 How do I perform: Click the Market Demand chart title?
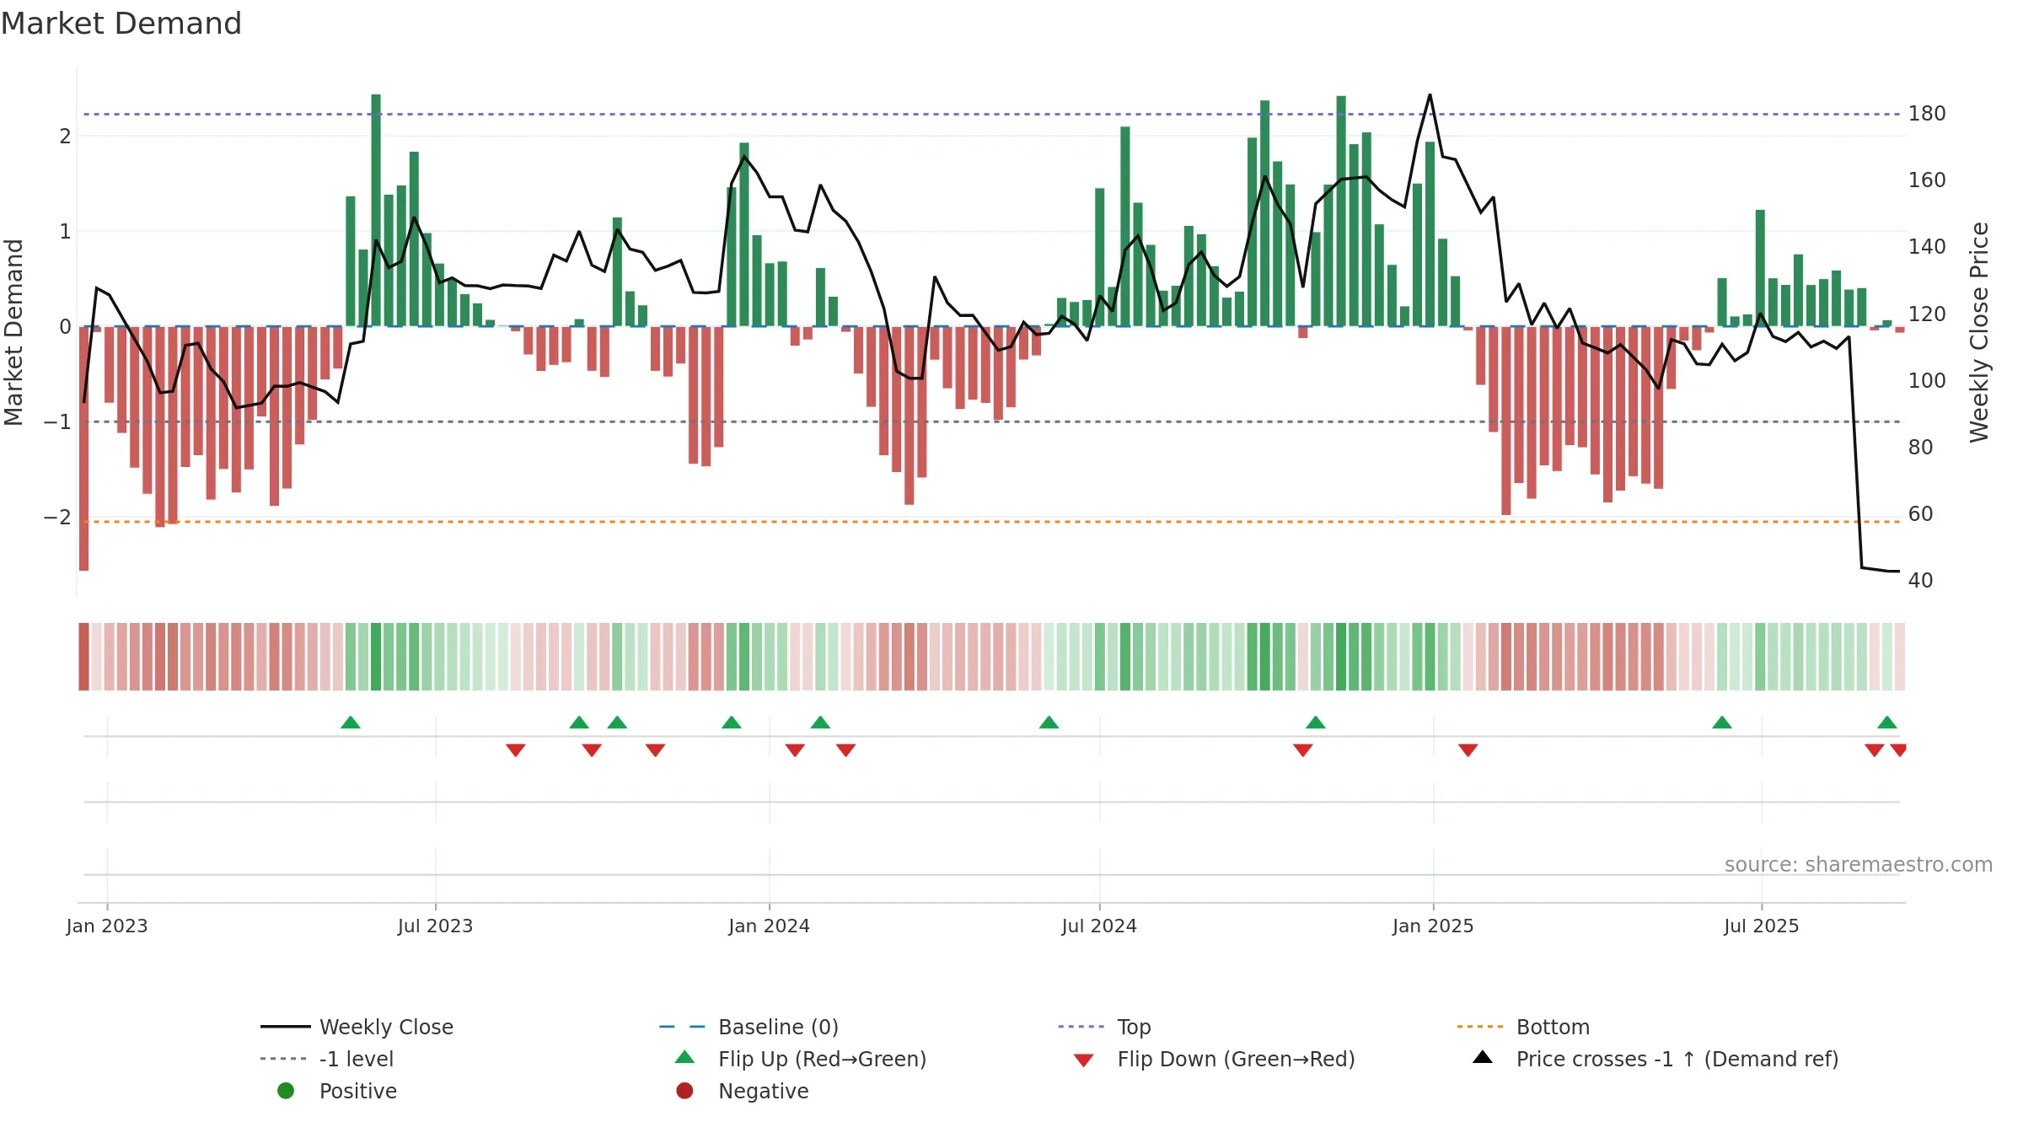pos(121,24)
